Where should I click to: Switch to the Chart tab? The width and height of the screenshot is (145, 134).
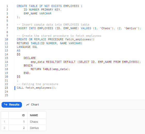click(x=33, y=105)
